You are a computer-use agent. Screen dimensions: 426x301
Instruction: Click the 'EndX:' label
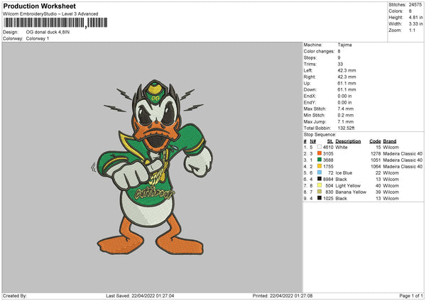coord(310,96)
